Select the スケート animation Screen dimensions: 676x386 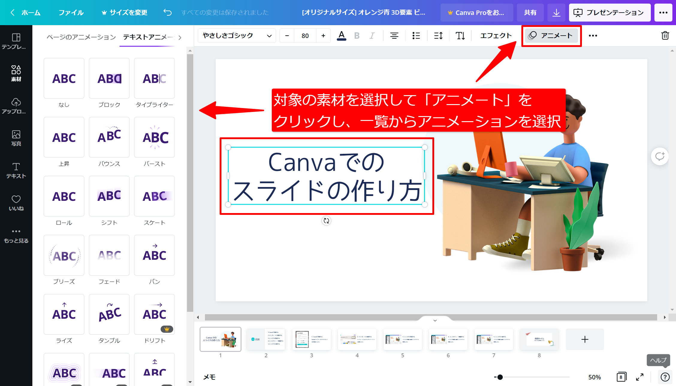point(154,196)
